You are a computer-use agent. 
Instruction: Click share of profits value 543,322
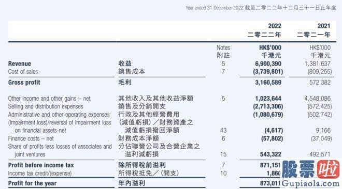coord(270,154)
